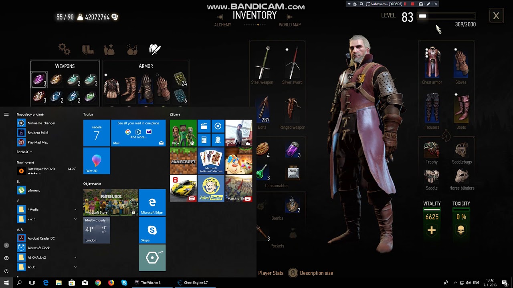The height and width of the screenshot is (288, 513).
Task: Pause the Bandicam recording
Action: click(405, 4)
